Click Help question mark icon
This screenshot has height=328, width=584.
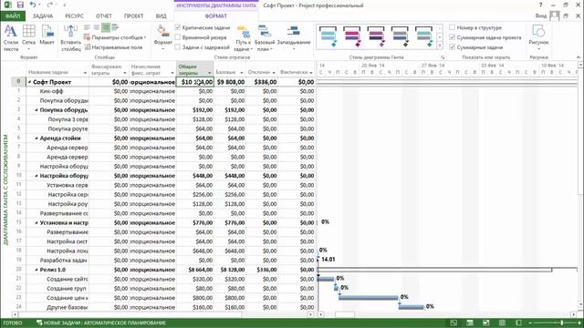(540, 5)
